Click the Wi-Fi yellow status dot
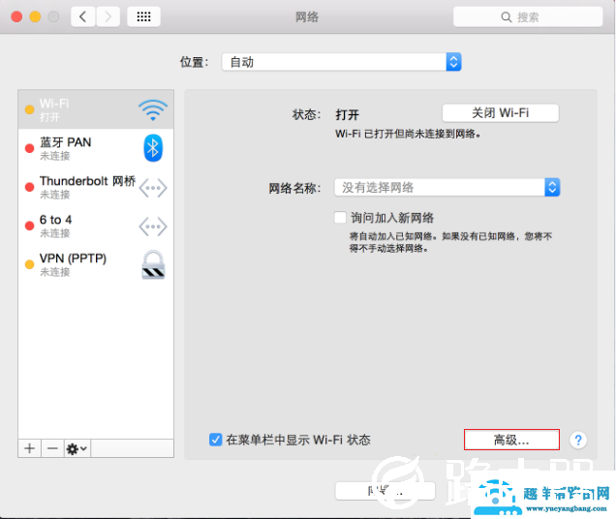This screenshot has width=616, height=519. 29,109
